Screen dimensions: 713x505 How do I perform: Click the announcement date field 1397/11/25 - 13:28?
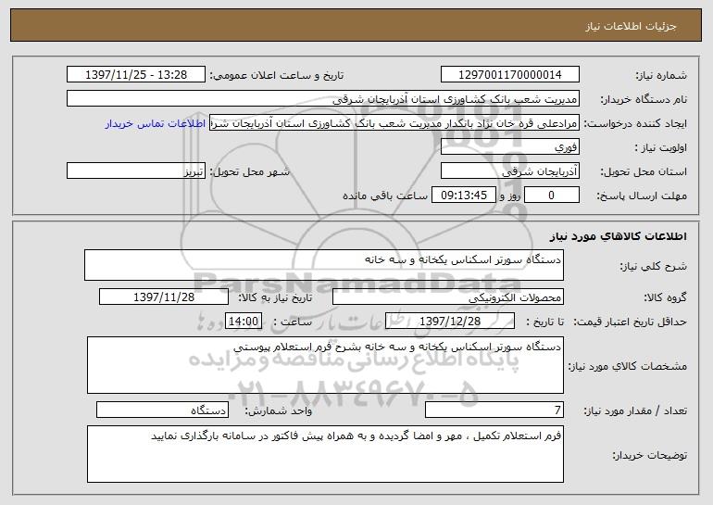click(x=136, y=75)
